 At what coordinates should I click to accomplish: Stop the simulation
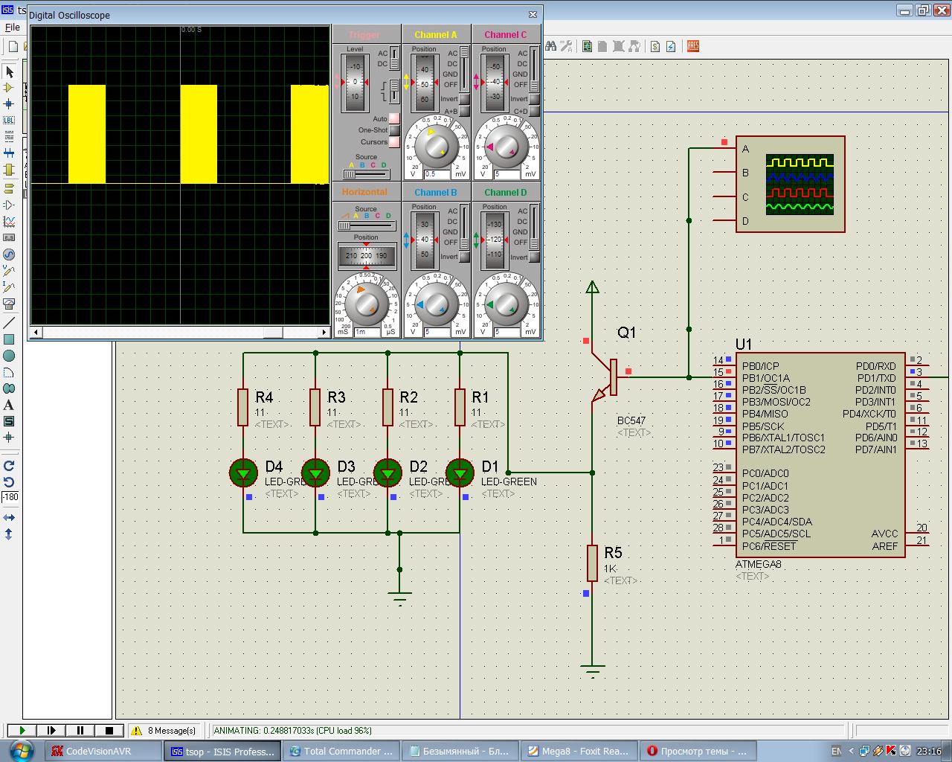click(109, 731)
